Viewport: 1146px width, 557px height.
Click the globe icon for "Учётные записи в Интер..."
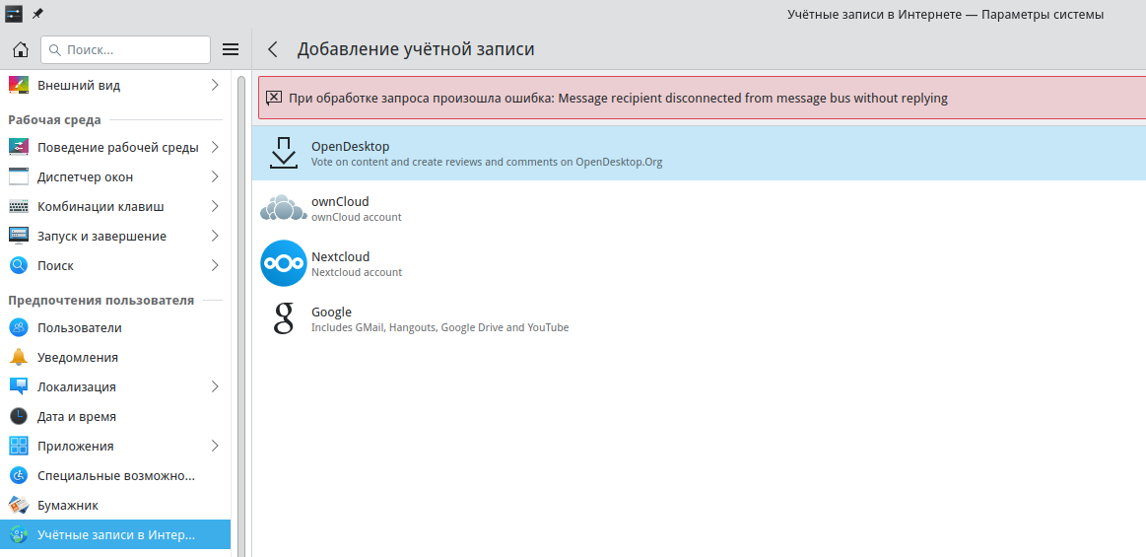tap(19, 535)
